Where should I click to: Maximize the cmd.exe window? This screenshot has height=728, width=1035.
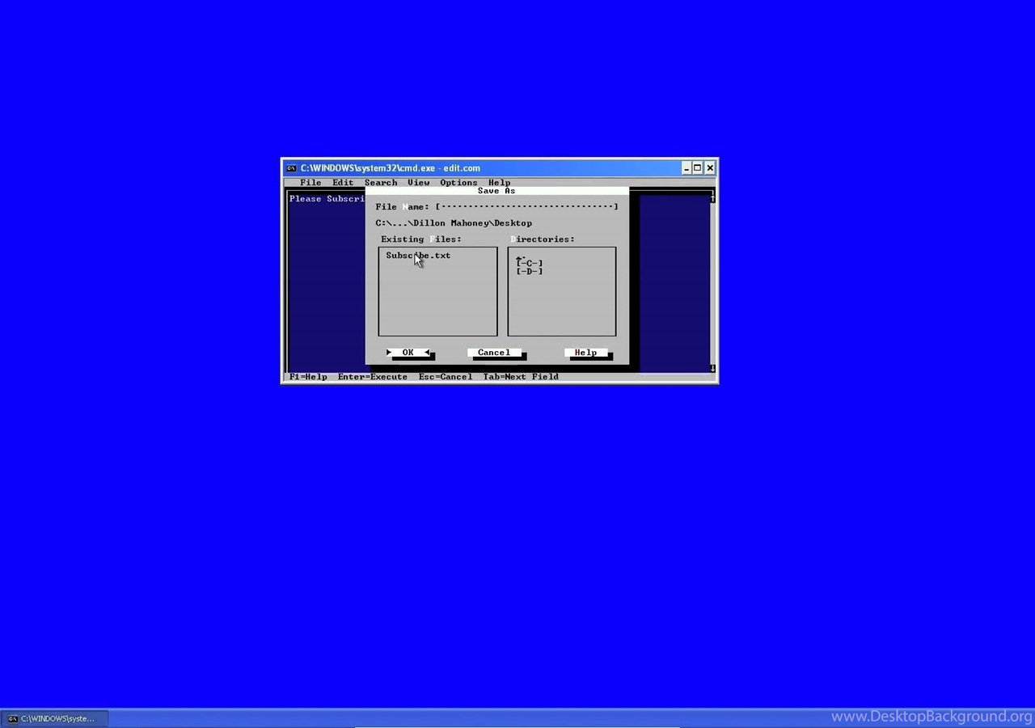(698, 168)
